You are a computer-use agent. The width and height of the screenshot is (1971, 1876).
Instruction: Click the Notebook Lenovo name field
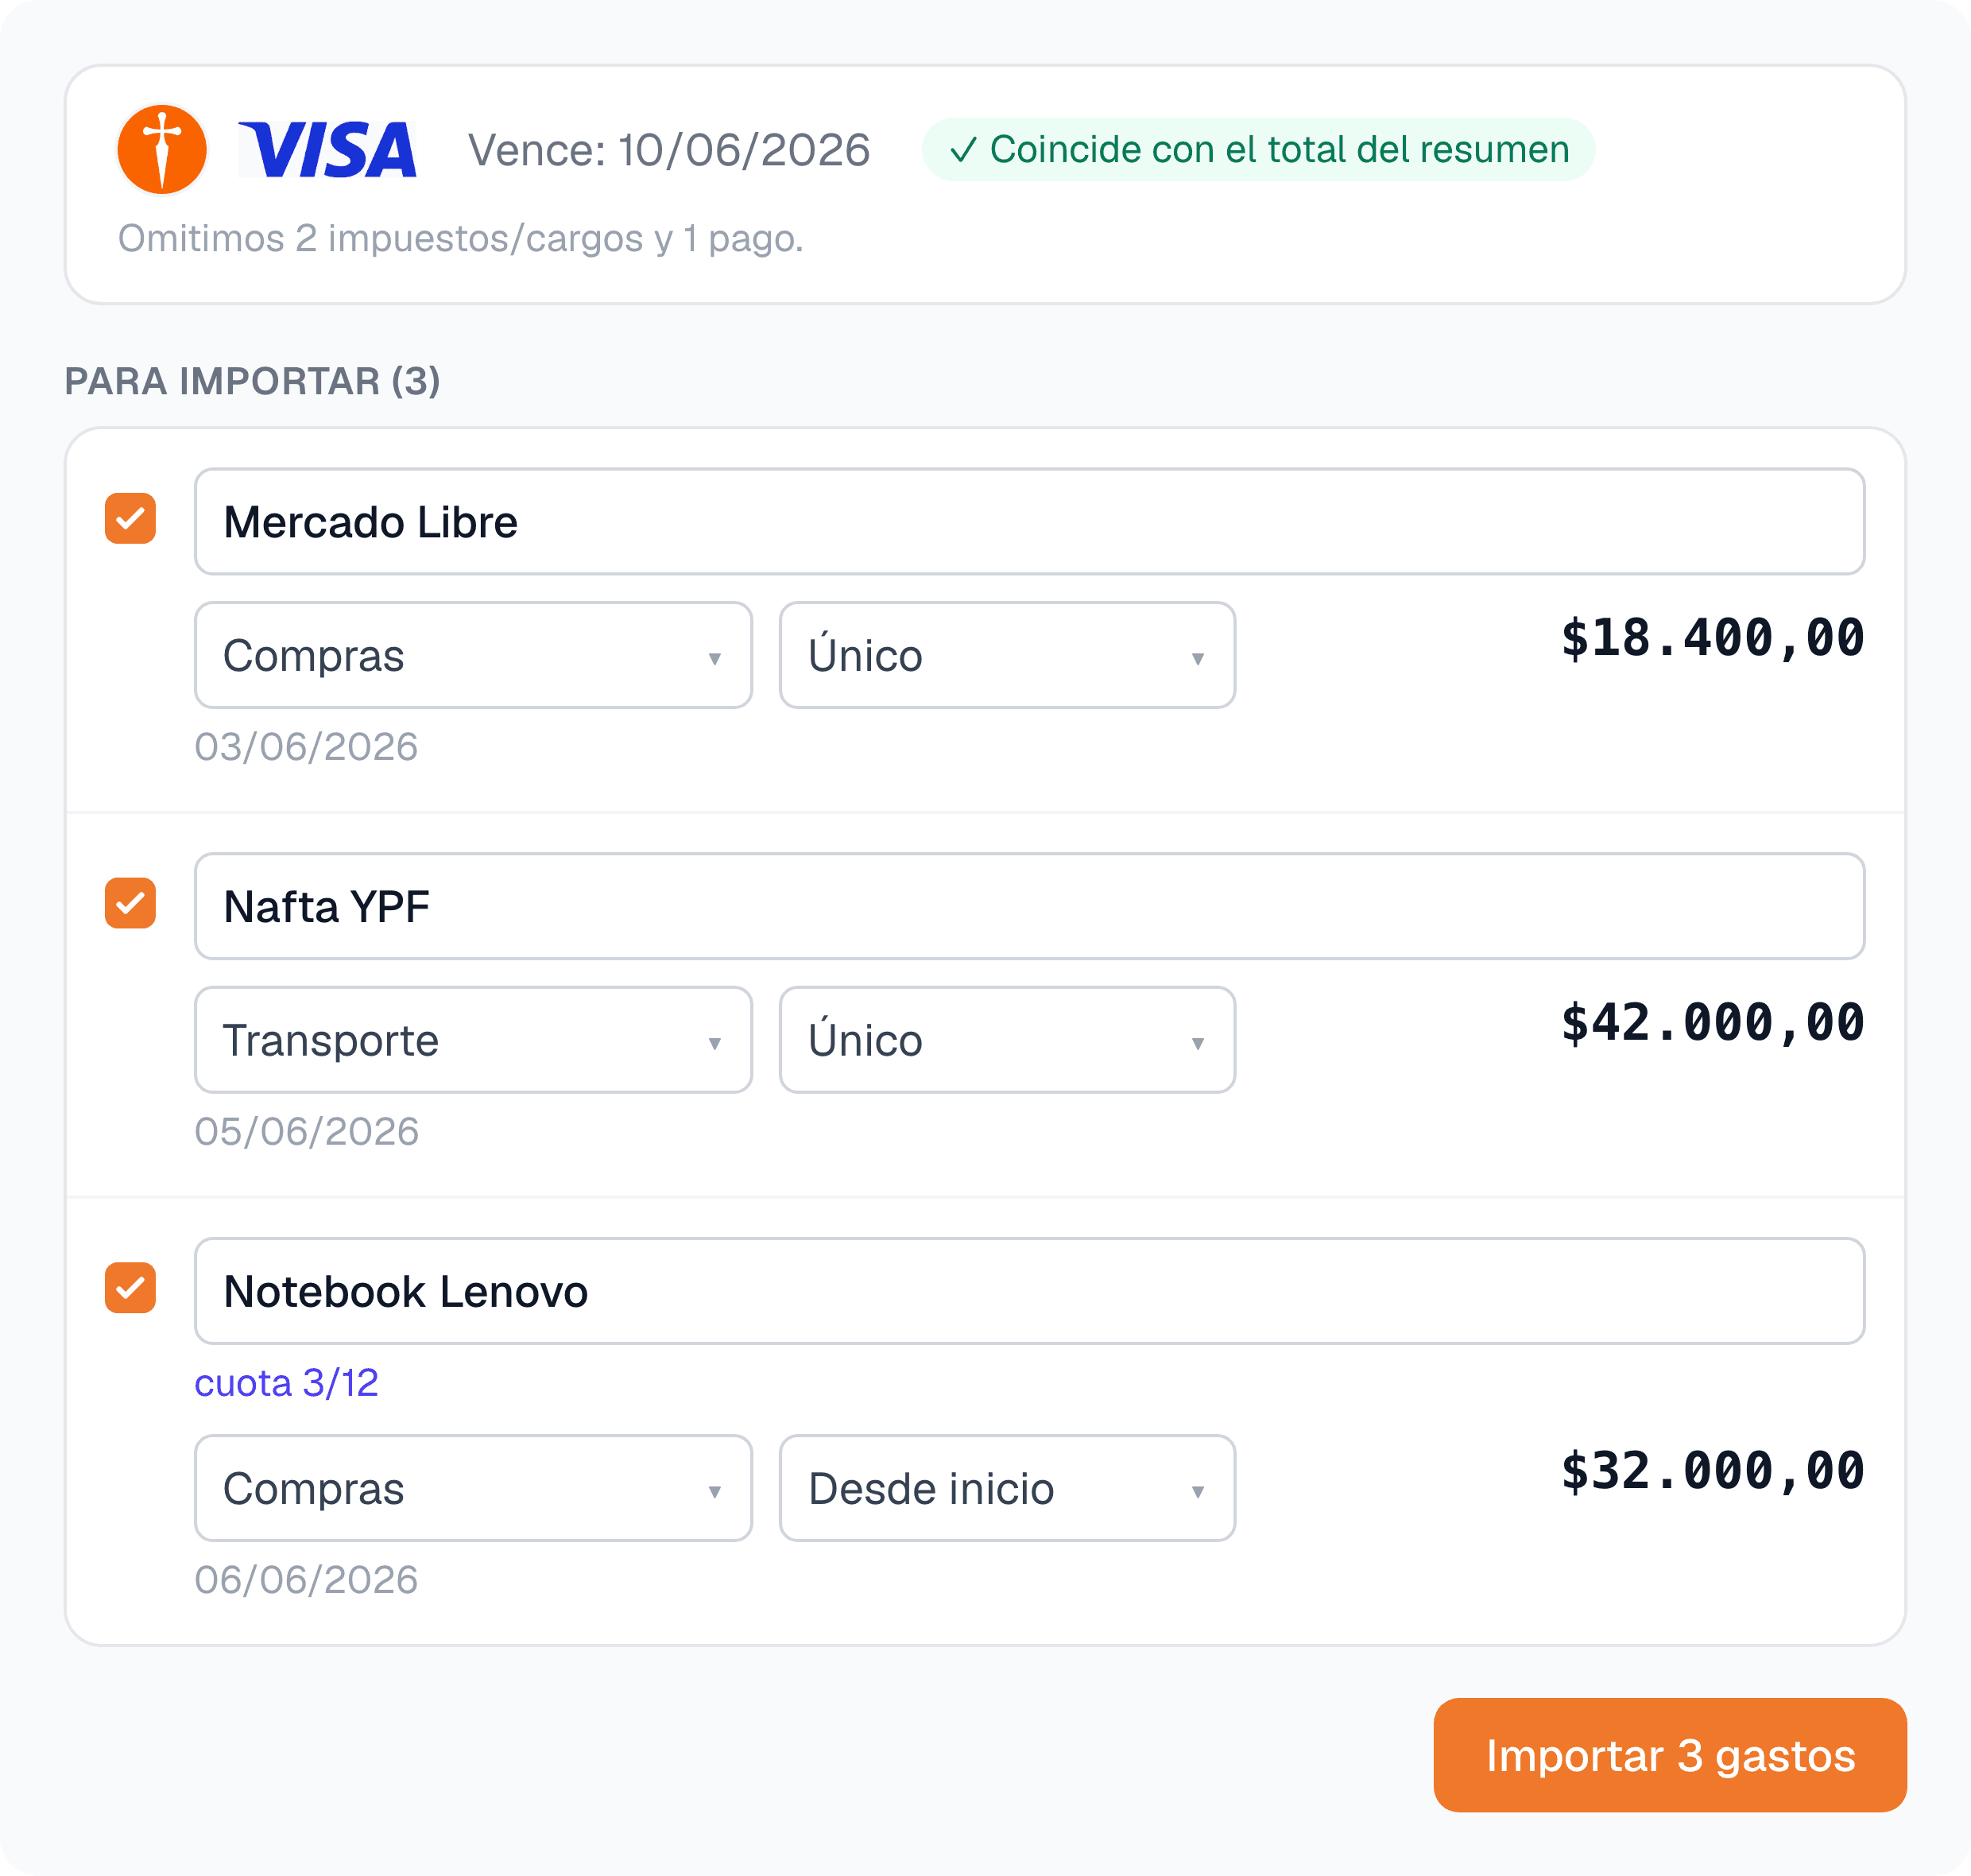1029,1291
